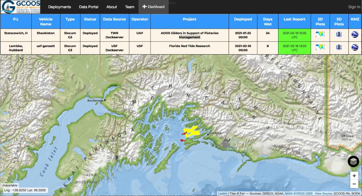The width and height of the screenshot is (362, 196).
Task: Click the Sign In link
Action: click(354, 7)
